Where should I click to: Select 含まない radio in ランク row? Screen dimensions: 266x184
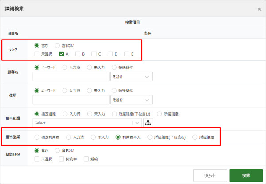[57, 46]
